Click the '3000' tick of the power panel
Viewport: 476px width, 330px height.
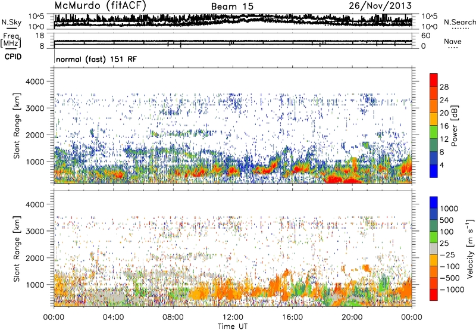point(35,108)
